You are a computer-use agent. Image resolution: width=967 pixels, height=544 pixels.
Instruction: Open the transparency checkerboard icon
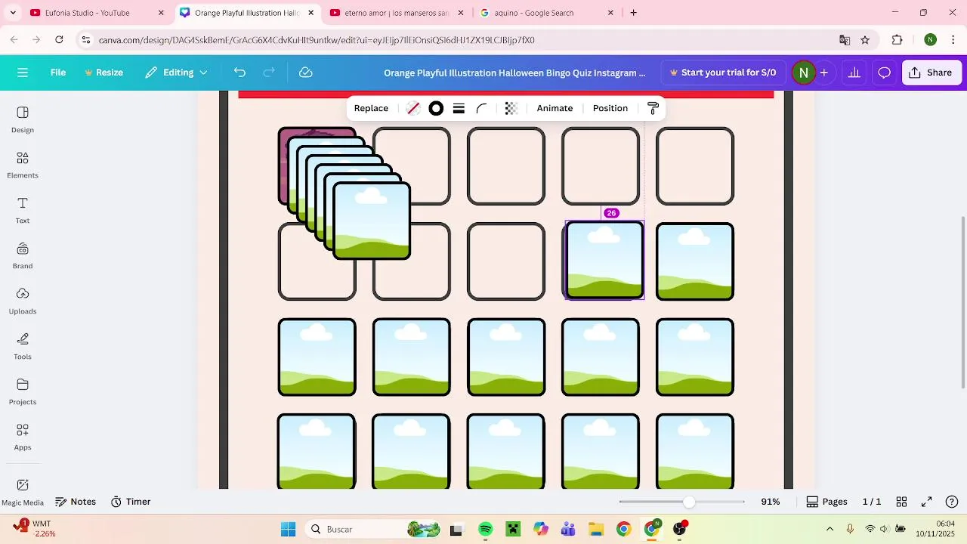coord(511,108)
